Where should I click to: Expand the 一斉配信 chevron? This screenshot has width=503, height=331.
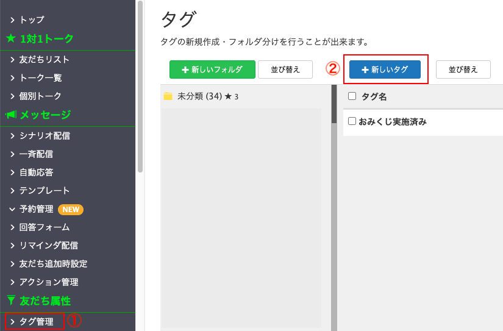point(12,154)
